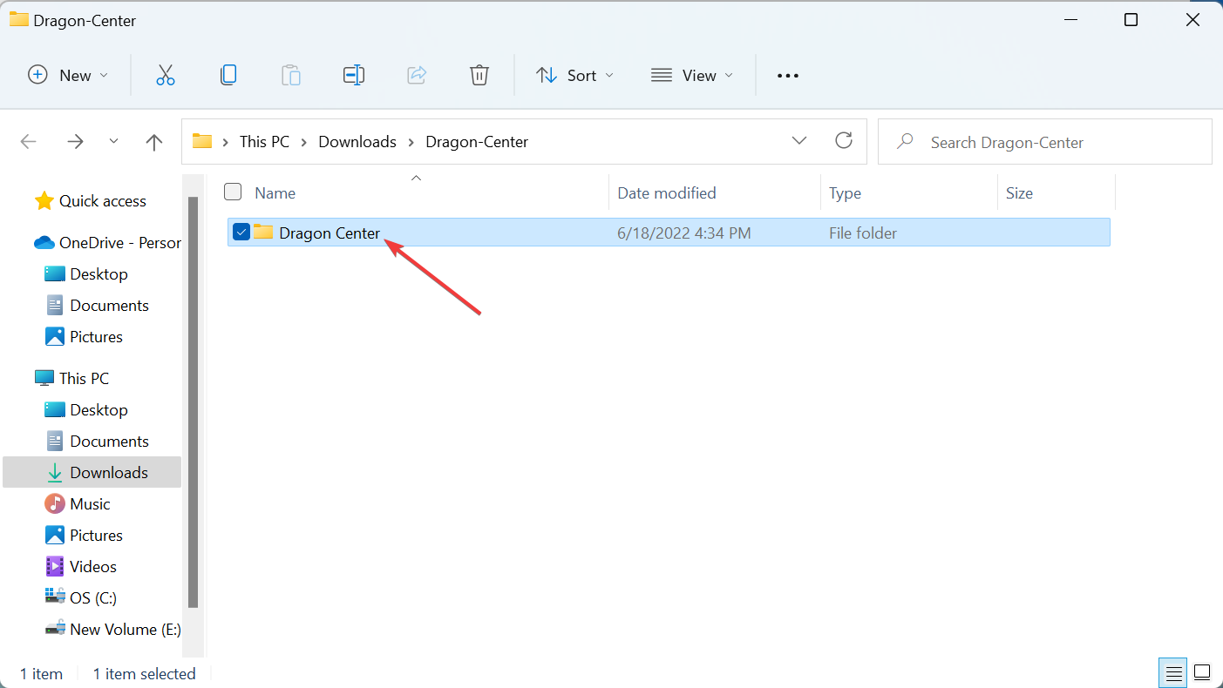Expand recent locations chevron

(x=114, y=141)
